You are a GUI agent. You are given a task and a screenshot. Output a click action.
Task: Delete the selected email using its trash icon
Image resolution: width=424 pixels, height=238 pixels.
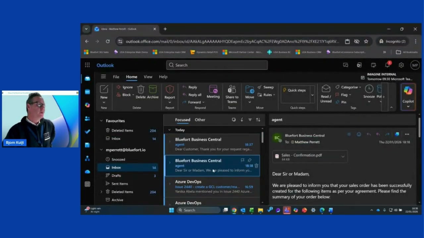coord(256,166)
